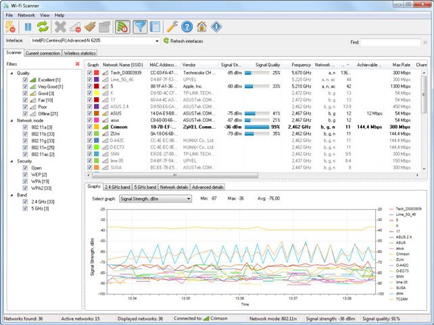
Task: Click the column sort arrow in header
Action: point(348,65)
